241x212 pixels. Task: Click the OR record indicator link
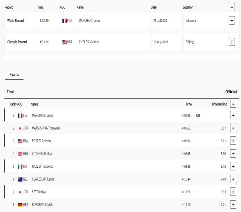(198, 115)
